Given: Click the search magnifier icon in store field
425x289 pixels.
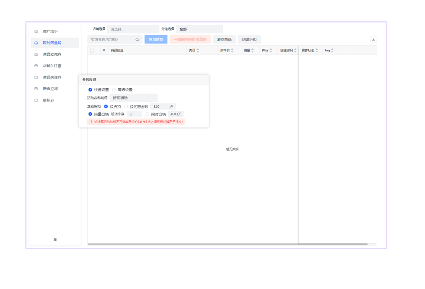Looking at the screenshot, I should coord(137,40).
